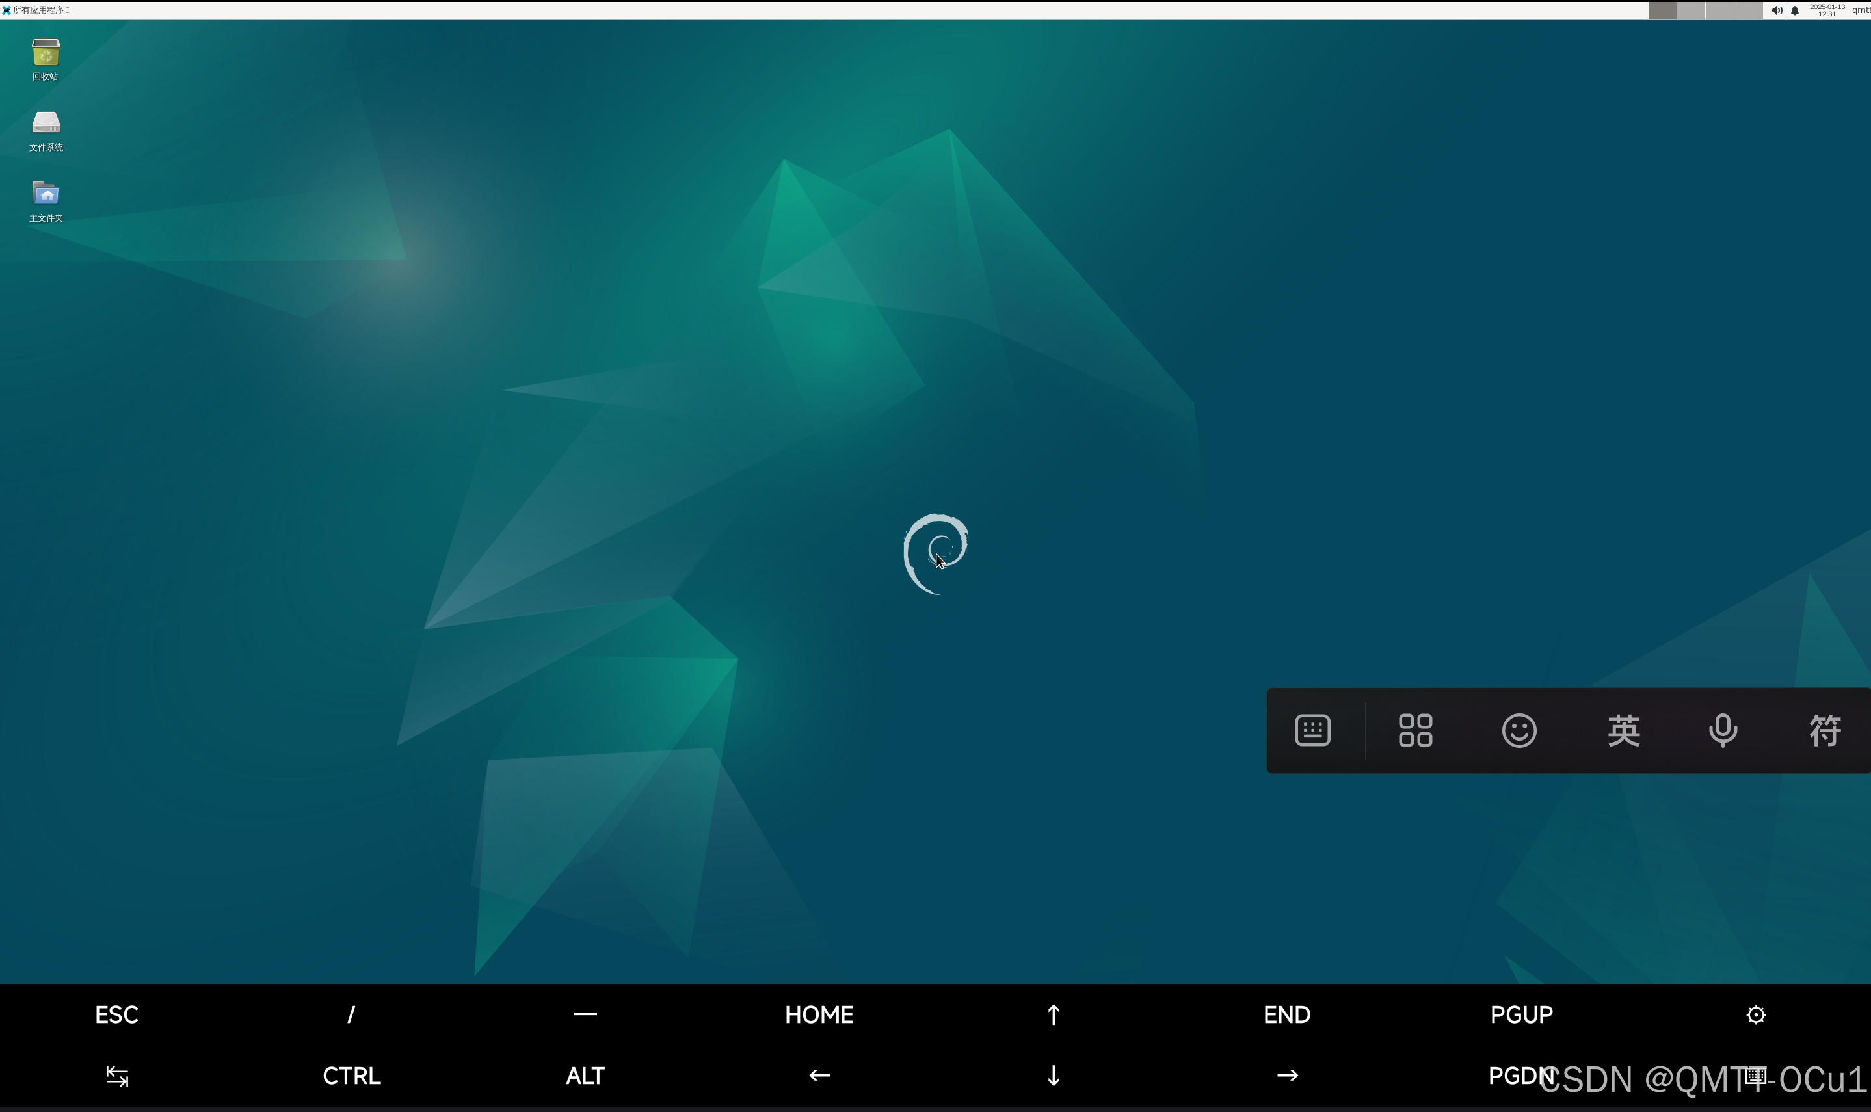Open the emoji smiley picker
The width and height of the screenshot is (1871, 1112).
click(x=1519, y=730)
